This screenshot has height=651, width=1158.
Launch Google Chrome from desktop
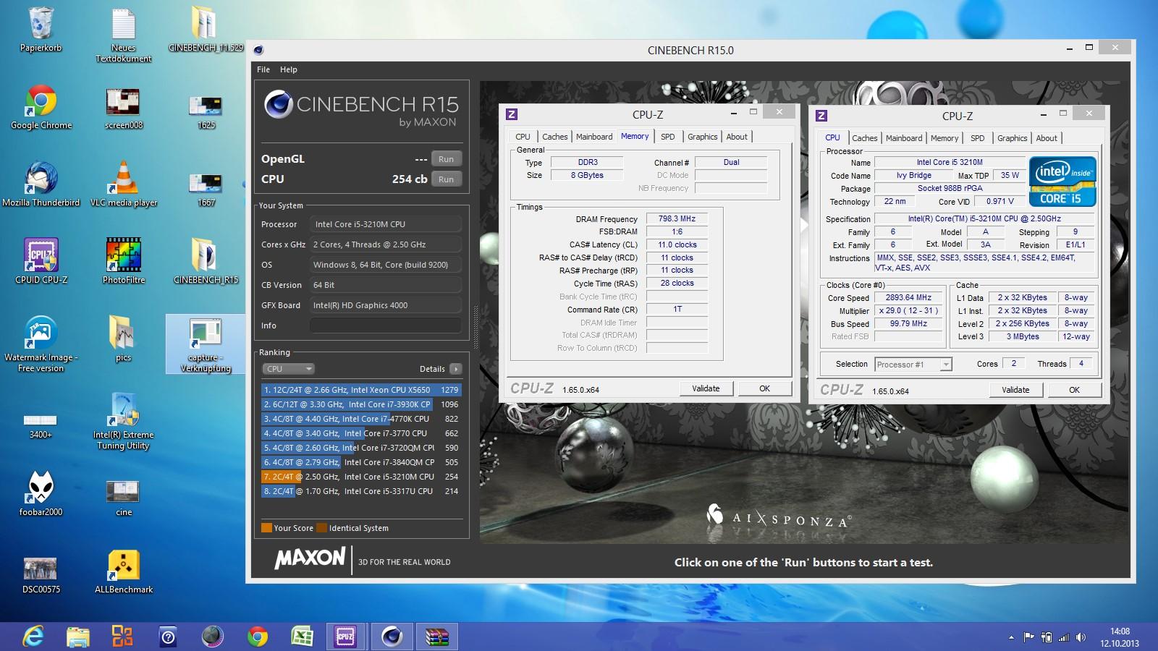click(x=41, y=108)
